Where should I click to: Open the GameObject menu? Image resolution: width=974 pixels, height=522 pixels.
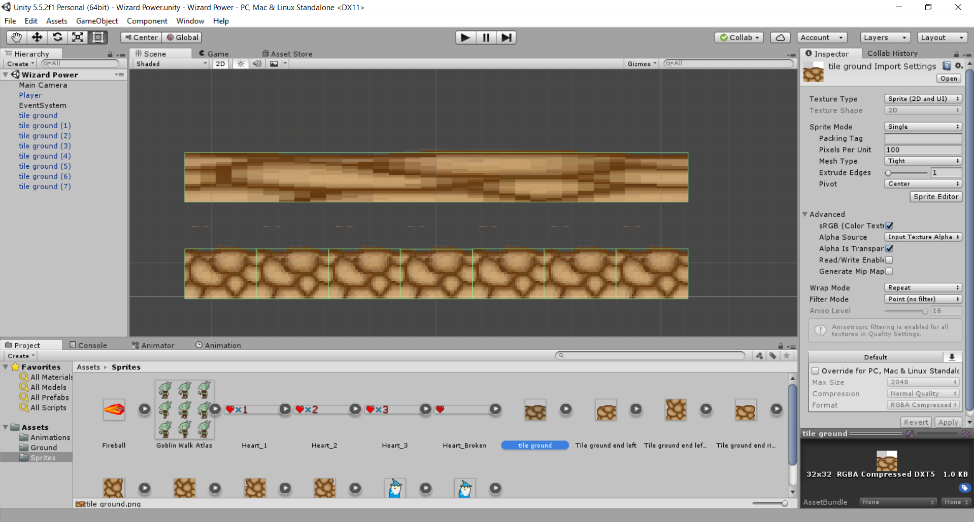point(97,21)
